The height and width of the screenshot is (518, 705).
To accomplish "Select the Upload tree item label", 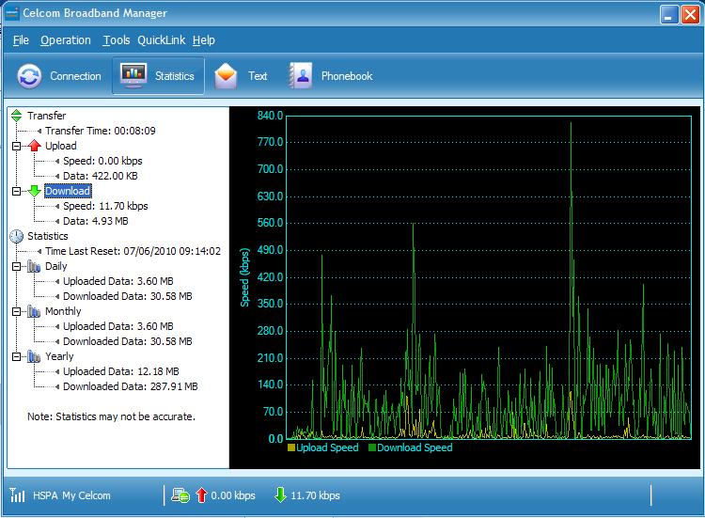I will tap(61, 146).
